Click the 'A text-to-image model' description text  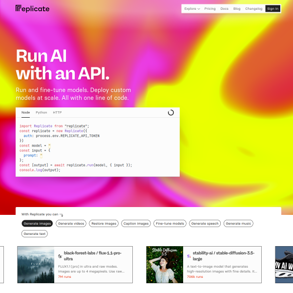[222, 269]
